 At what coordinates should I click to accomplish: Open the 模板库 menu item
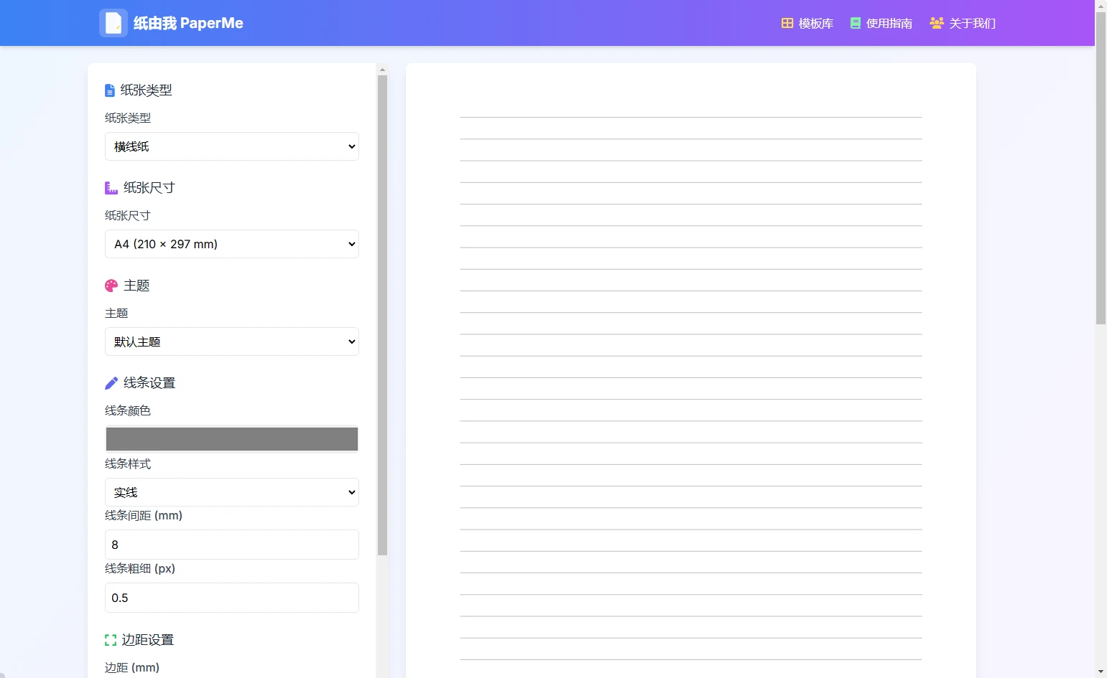pyautogui.click(x=815, y=24)
